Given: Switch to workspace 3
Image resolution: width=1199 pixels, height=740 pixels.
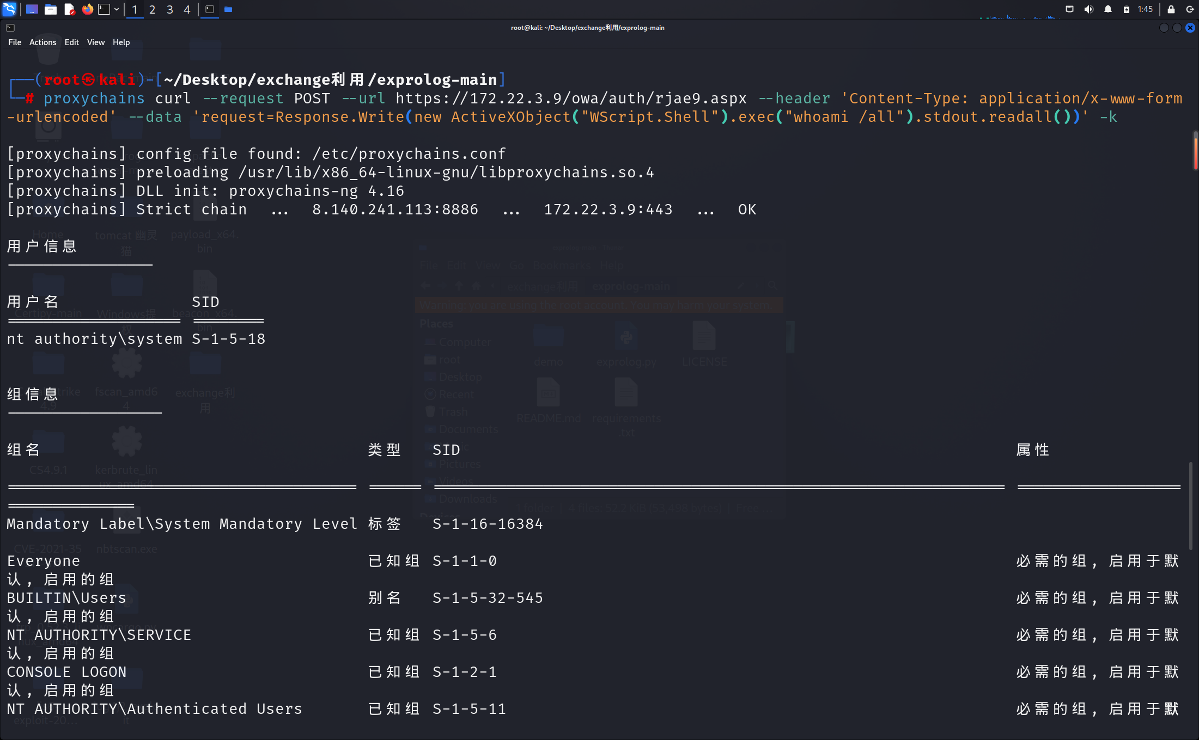Looking at the screenshot, I should click(169, 9).
